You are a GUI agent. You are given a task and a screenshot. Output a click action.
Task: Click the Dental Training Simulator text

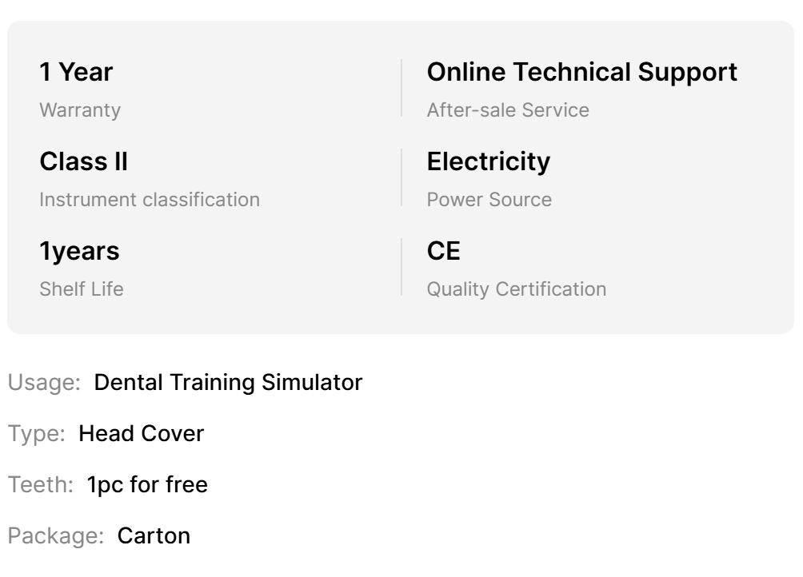(x=228, y=382)
